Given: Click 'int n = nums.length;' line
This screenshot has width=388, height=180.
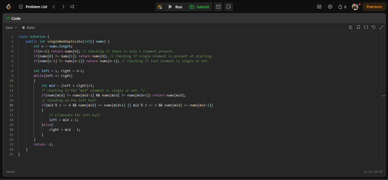Looking at the screenshot, I should [x=53, y=46].
